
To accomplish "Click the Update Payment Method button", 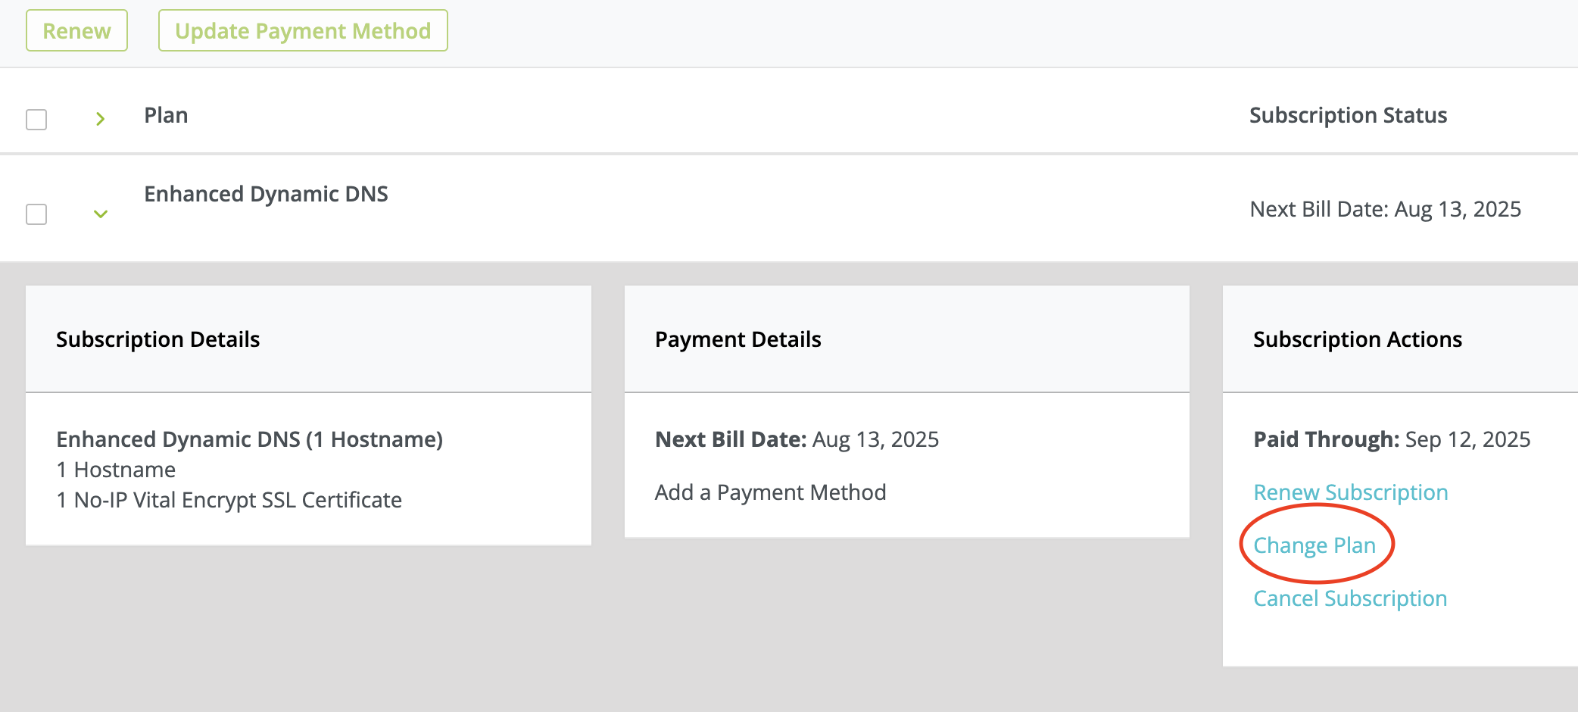I will [302, 30].
